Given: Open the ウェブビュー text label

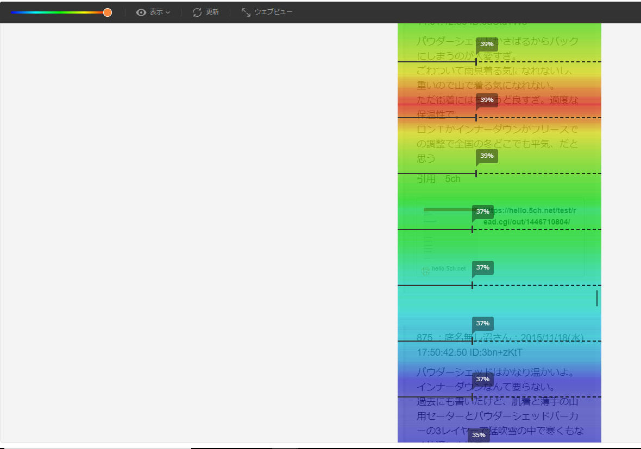Looking at the screenshot, I should pyautogui.click(x=273, y=12).
